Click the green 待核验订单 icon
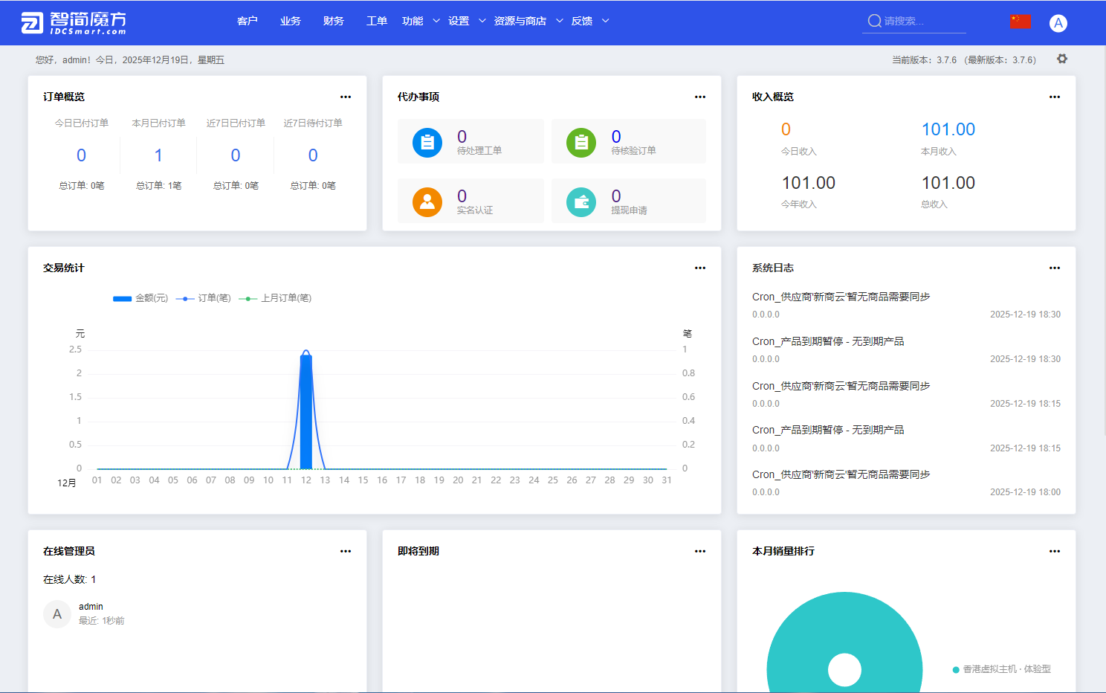 pyautogui.click(x=581, y=141)
